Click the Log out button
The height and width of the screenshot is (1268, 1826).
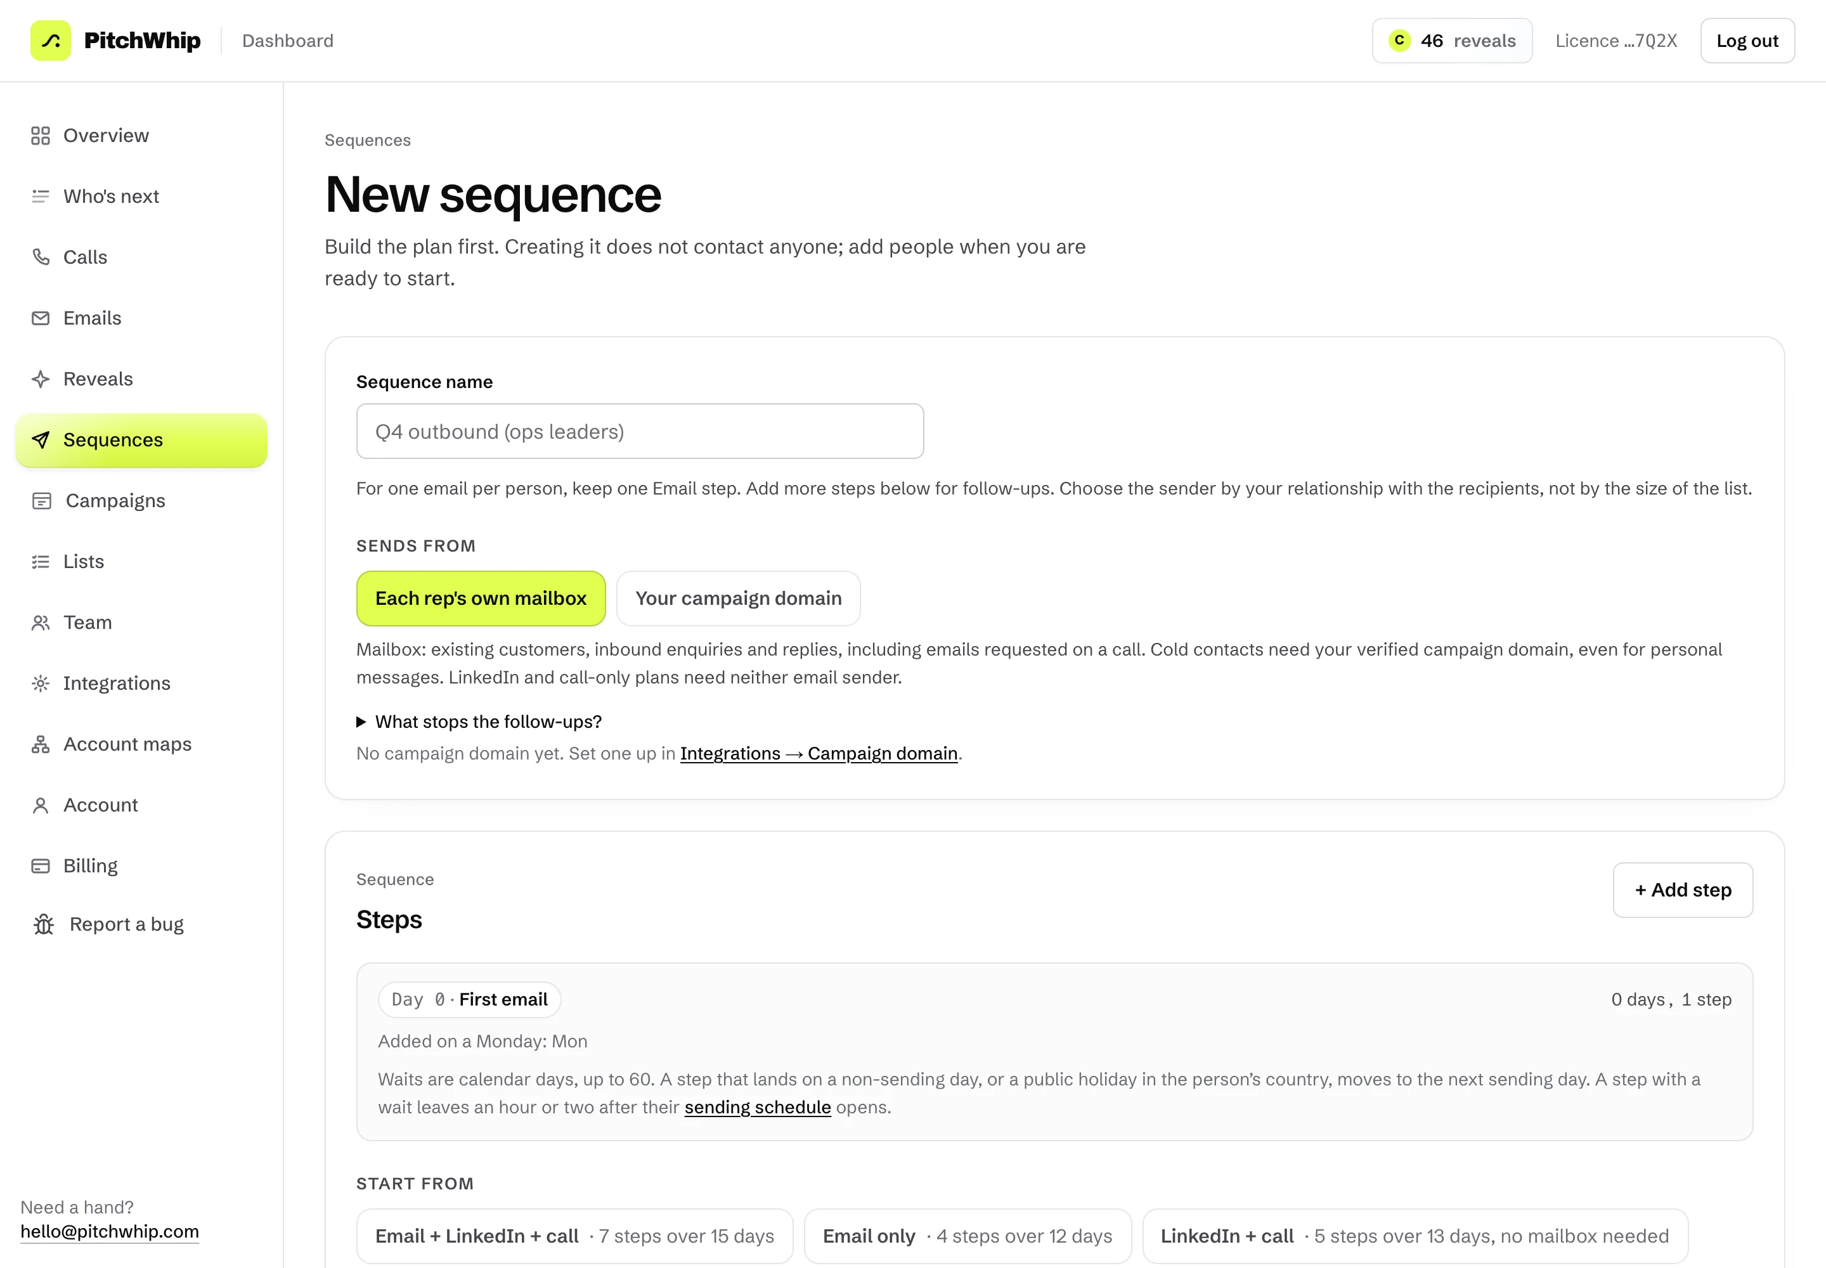tap(1747, 41)
